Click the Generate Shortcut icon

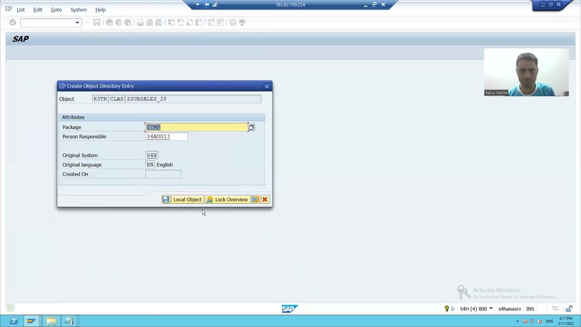pos(220,22)
